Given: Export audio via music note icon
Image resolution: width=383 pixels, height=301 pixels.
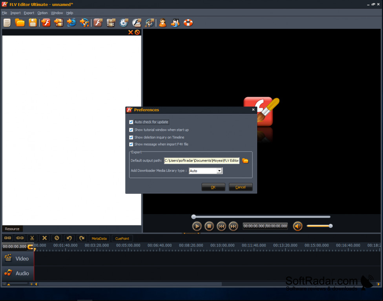Looking at the screenshot, I should (x=150, y=23).
